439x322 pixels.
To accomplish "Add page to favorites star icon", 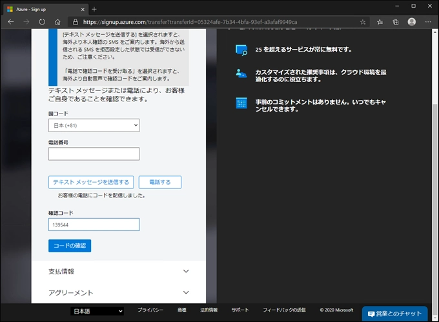I will tap(363, 22).
